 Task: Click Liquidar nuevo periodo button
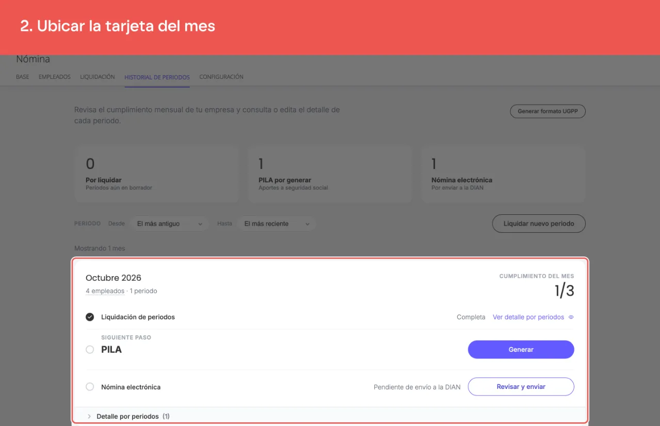(539, 224)
